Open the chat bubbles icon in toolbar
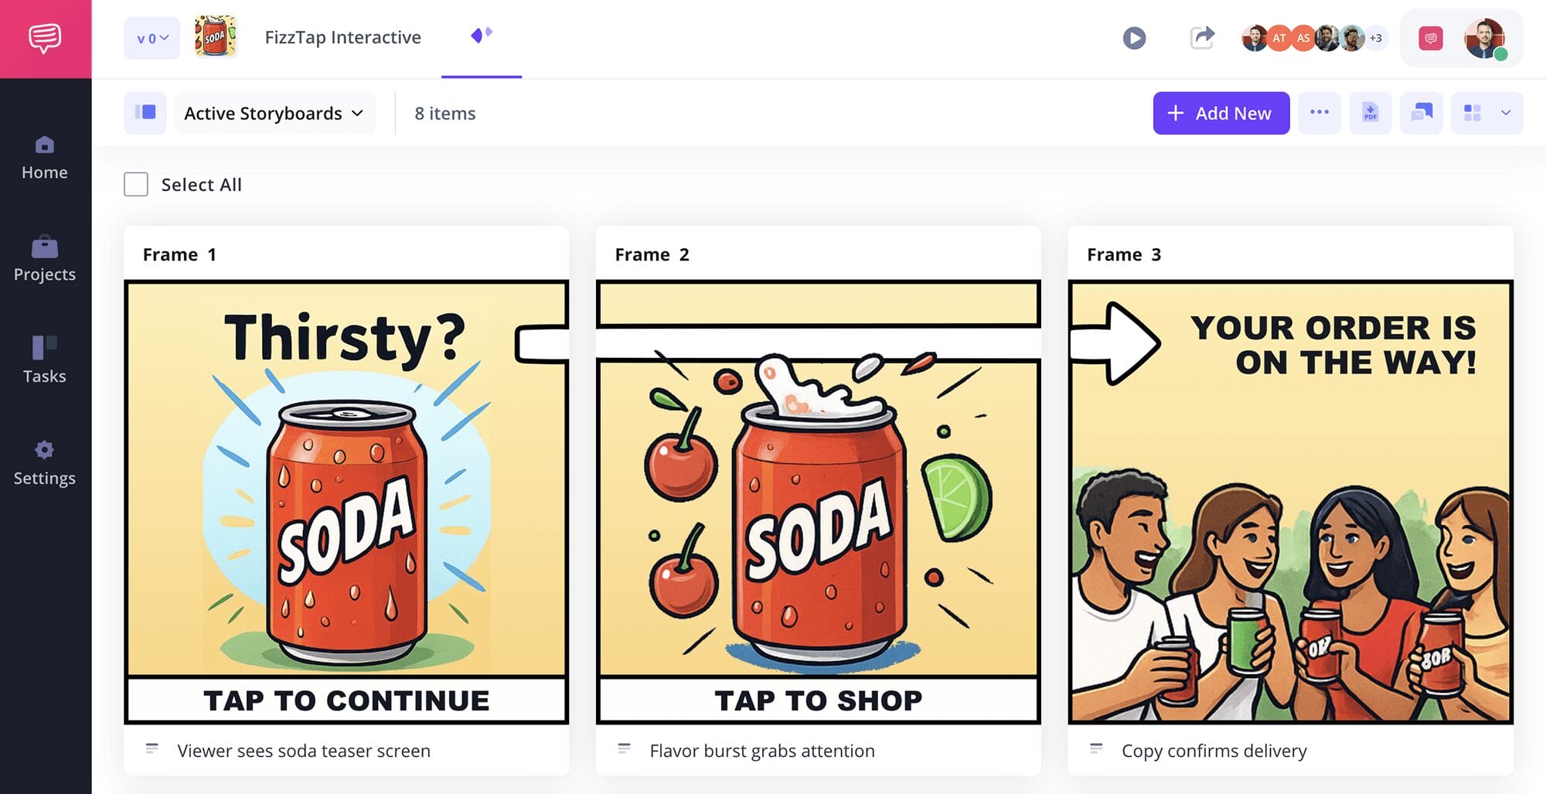This screenshot has width=1546, height=794. pos(1421,113)
